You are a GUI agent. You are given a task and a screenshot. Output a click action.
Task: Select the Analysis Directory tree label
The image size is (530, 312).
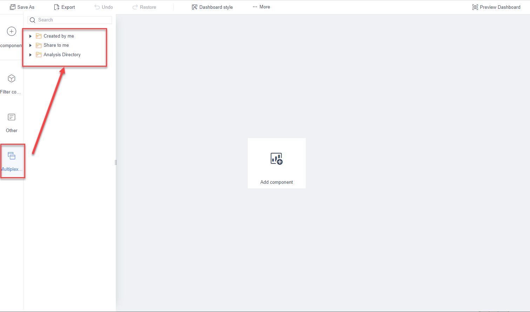tap(62, 55)
